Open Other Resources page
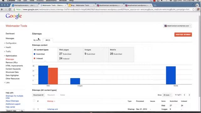The height and width of the screenshot is (113, 201). pyautogui.click(x=13, y=78)
